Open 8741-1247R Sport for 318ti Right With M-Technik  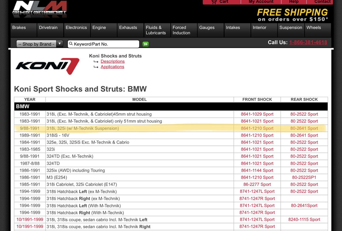point(257,213)
